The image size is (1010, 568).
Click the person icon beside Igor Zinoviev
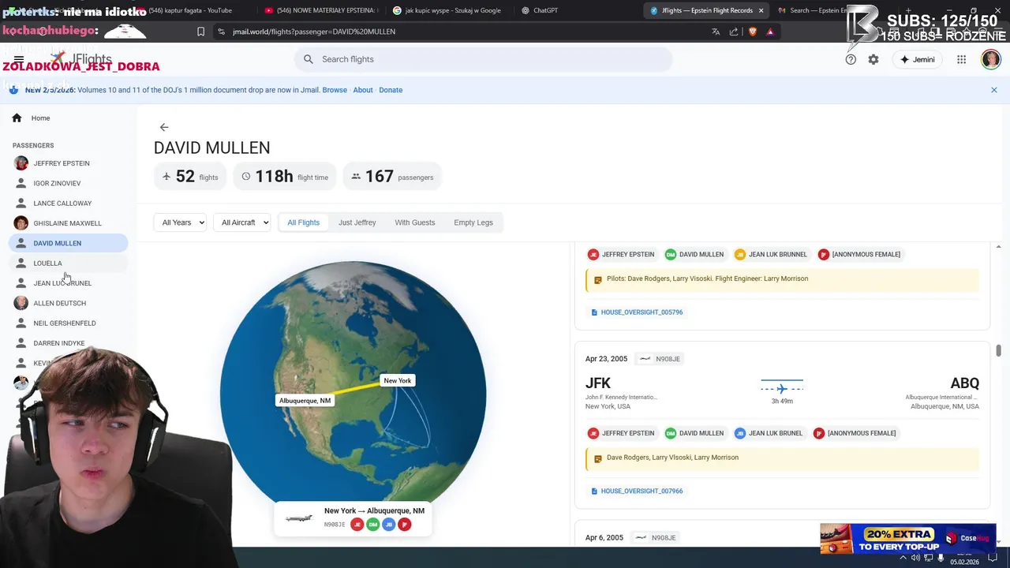point(21,183)
